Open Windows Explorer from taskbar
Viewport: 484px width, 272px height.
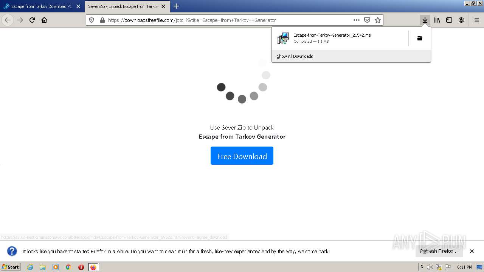tap(43, 267)
